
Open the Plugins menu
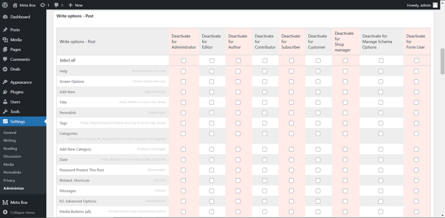point(17,92)
